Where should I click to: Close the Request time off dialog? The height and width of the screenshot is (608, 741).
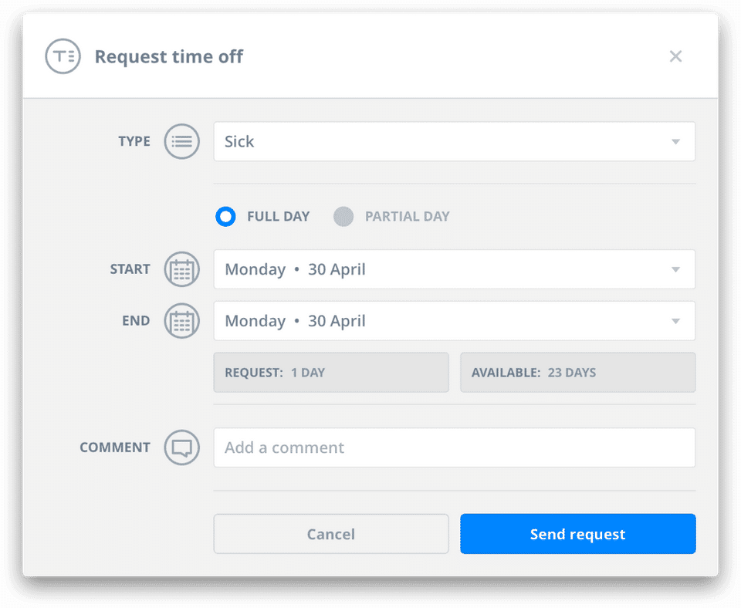(x=675, y=56)
